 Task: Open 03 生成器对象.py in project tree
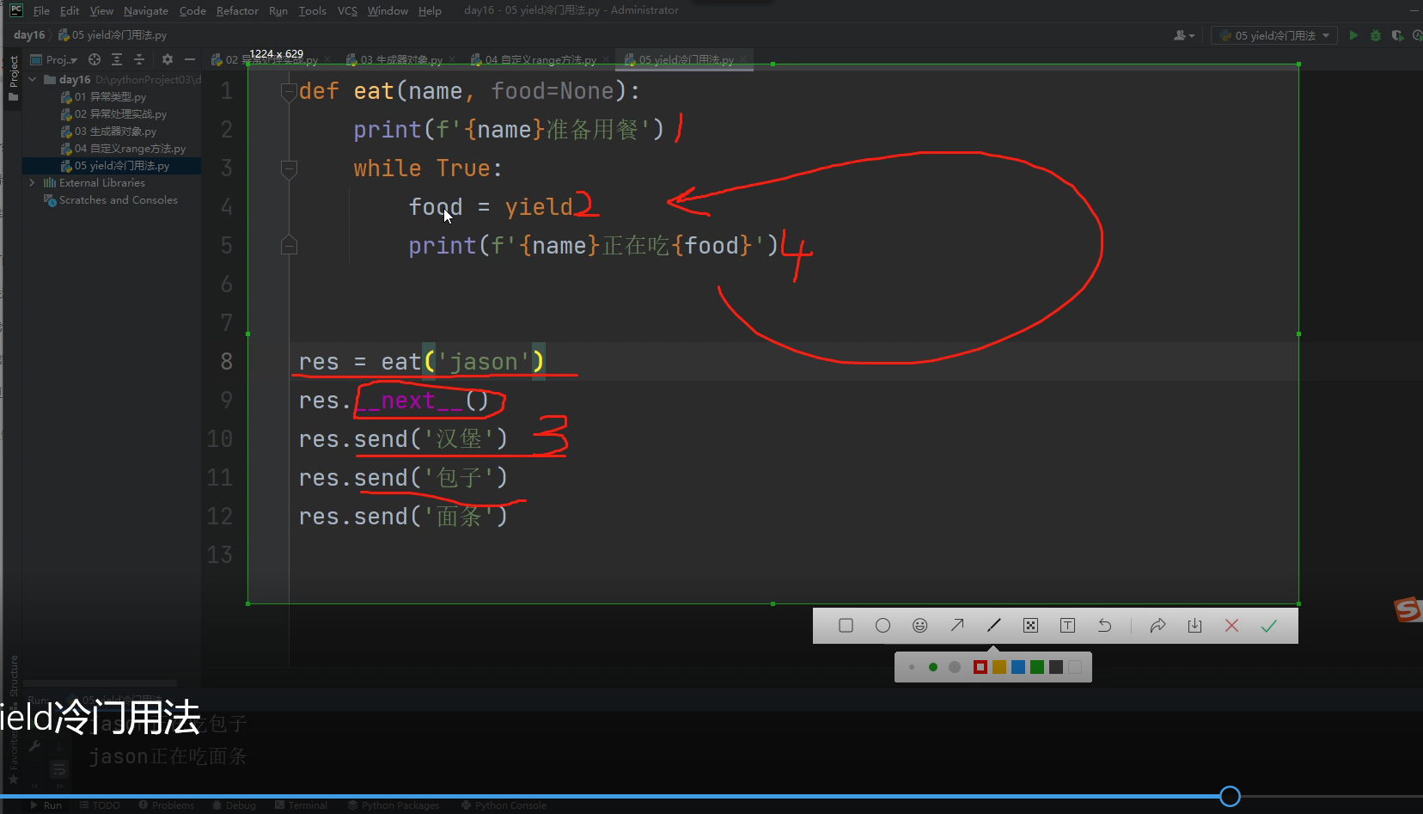[x=108, y=131]
